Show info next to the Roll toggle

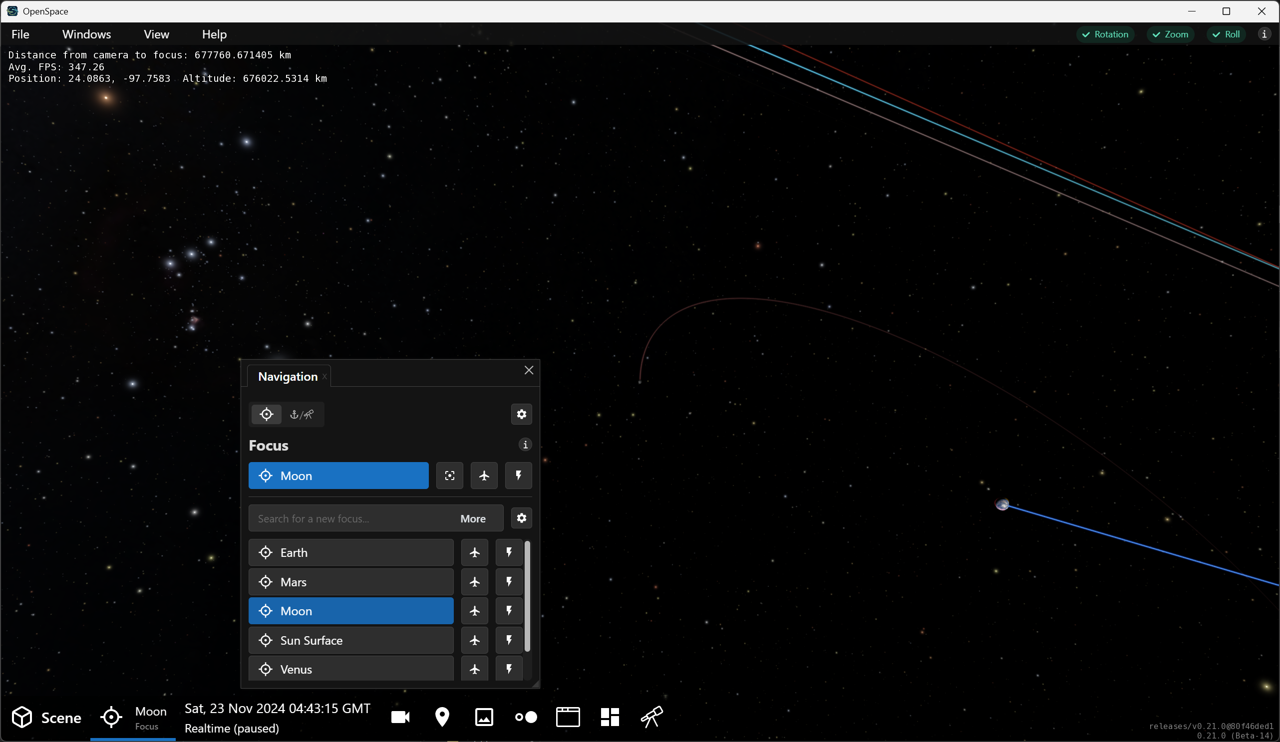coord(1264,34)
